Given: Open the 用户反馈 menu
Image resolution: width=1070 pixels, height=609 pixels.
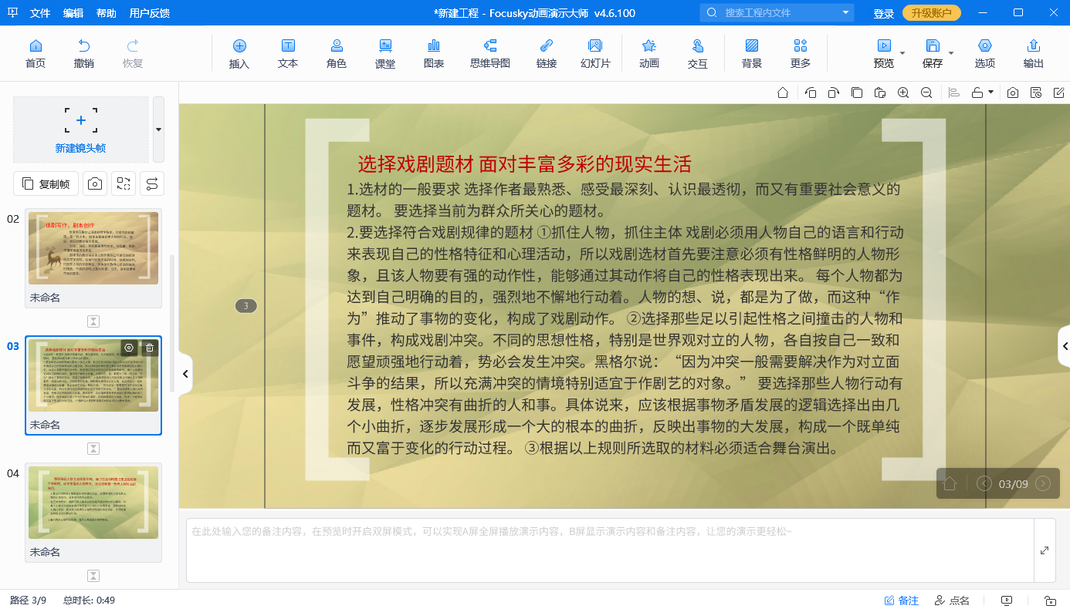Looking at the screenshot, I should click(150, 13).
